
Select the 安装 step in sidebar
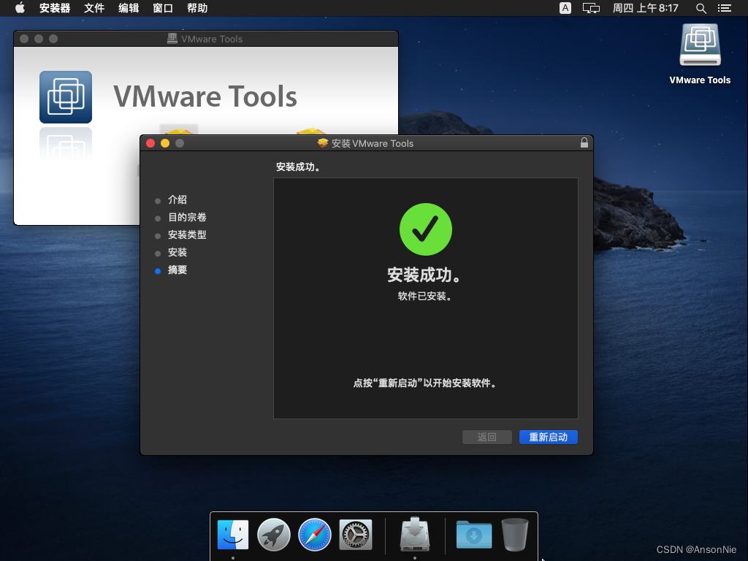pos(177,252)
